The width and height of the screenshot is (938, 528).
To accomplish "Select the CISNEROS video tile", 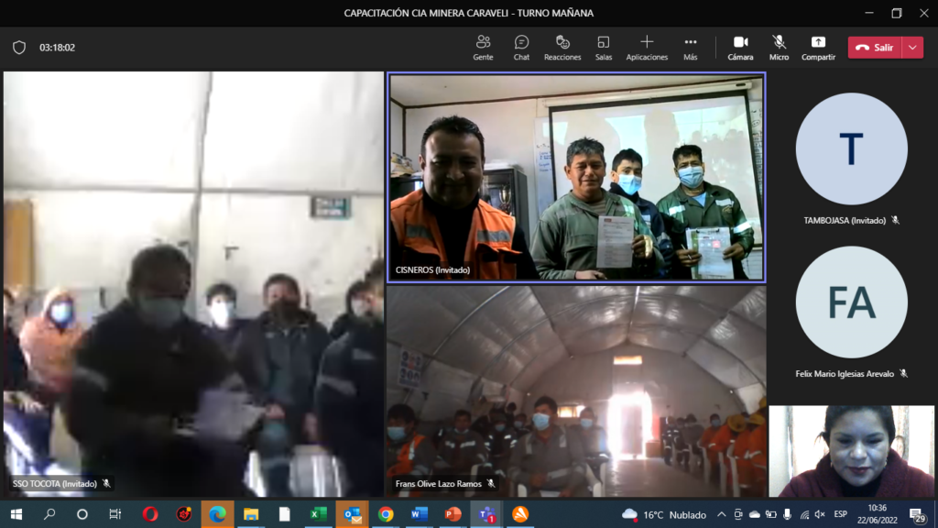I will point(576,178).
